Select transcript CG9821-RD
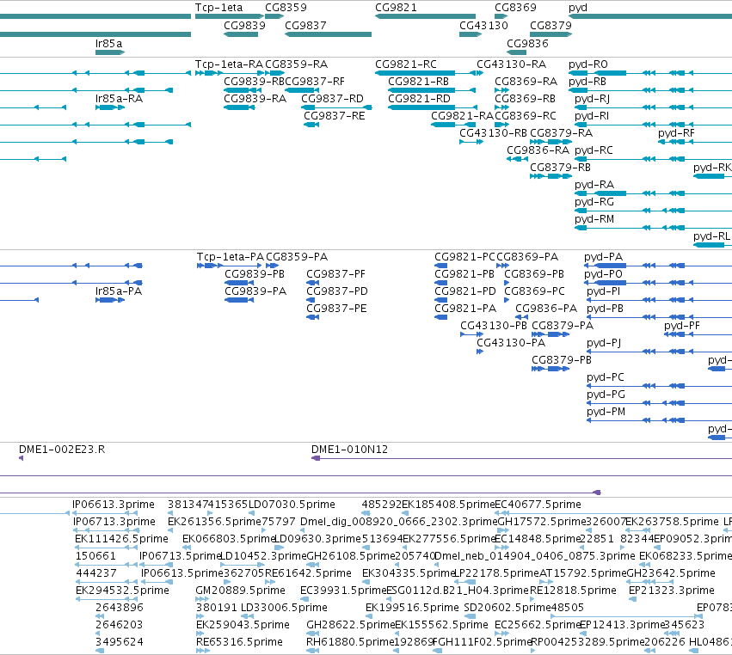Viewport: 732px width, 655px height. 419,99
